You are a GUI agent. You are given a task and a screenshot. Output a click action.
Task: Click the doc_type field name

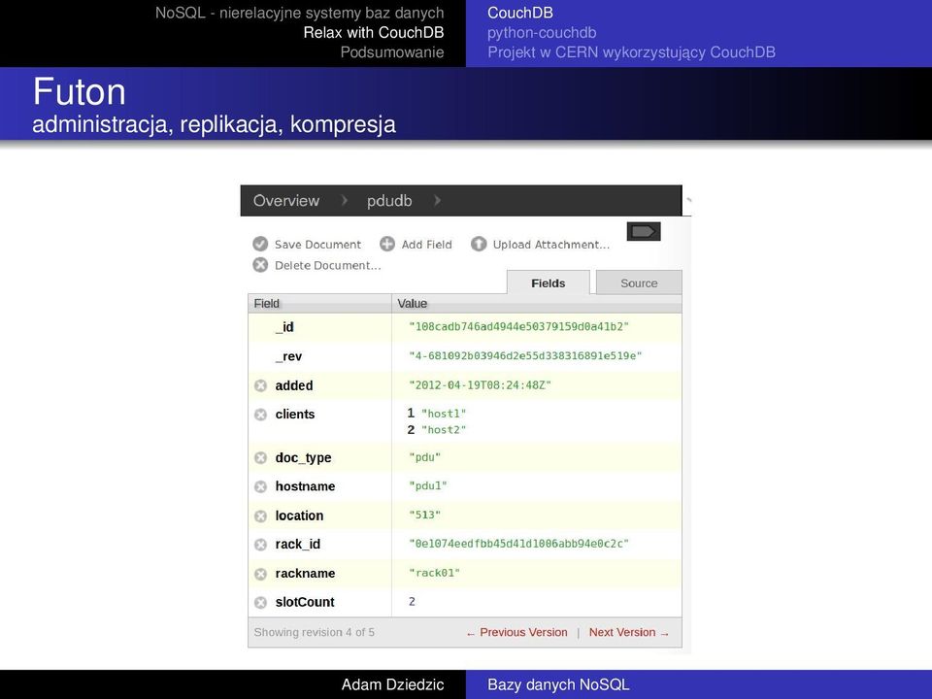click(x=303, y=457)
